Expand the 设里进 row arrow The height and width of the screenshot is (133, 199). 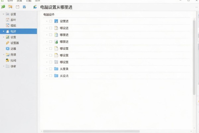47,21
